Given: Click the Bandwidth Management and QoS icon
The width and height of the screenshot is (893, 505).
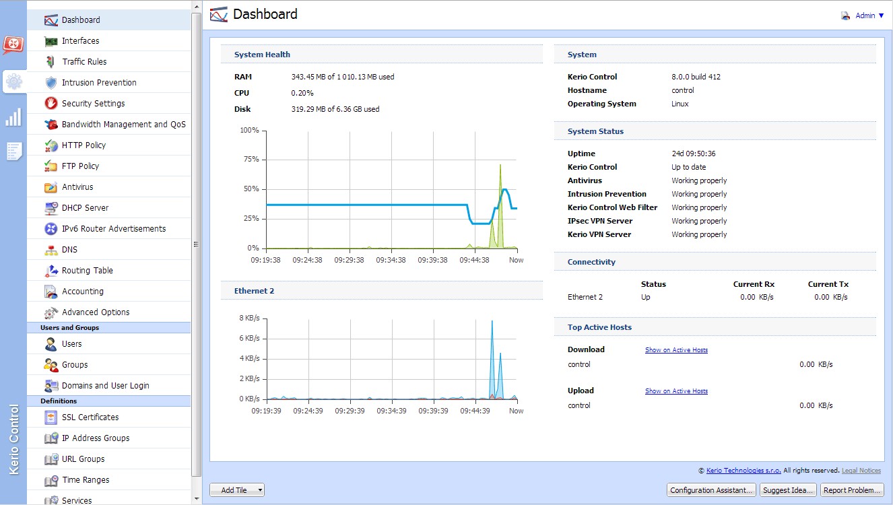Looking at the screenshot, I should click(51, 125).
